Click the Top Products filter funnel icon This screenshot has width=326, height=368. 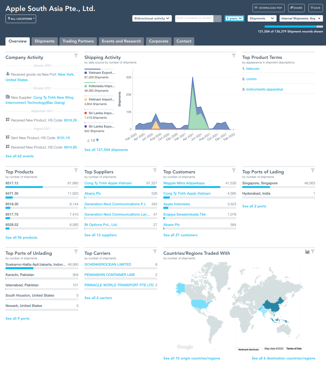[76, 171]
